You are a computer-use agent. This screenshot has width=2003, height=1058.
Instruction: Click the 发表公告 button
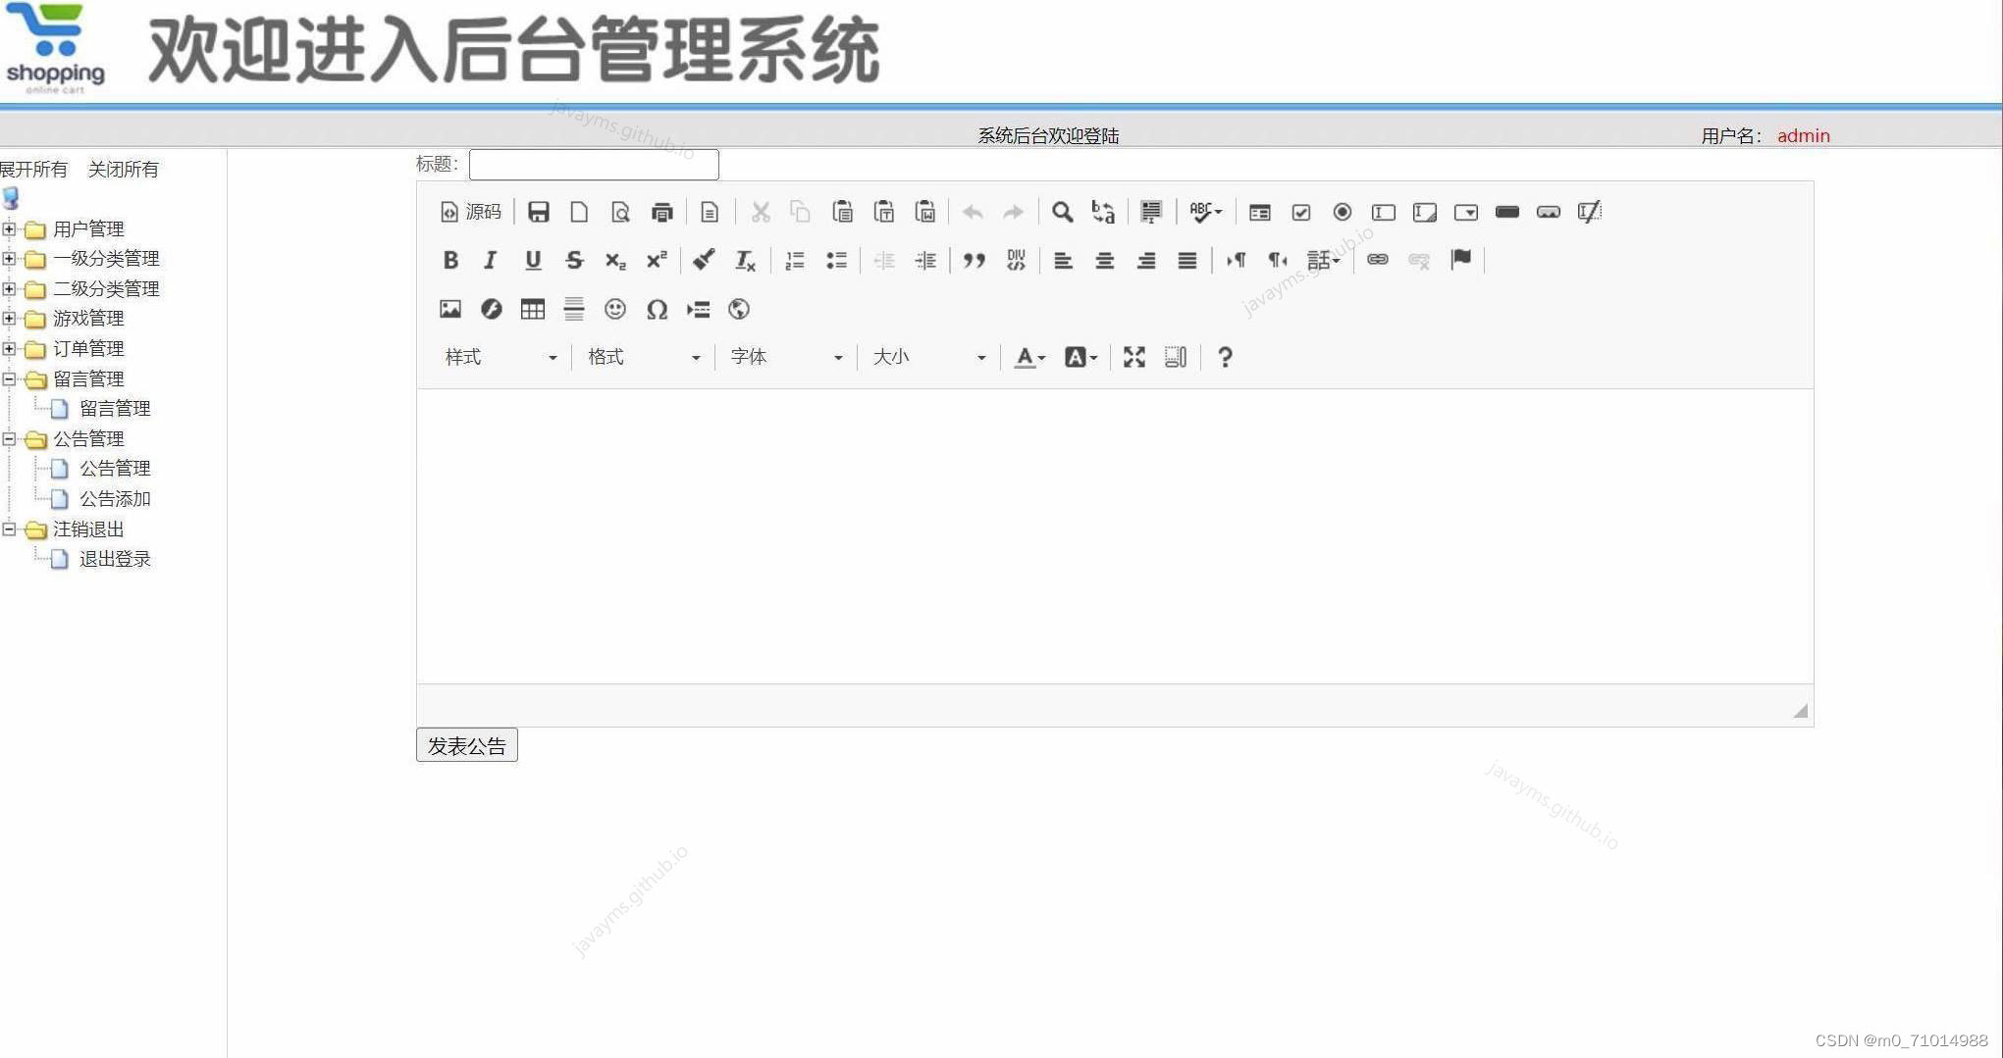coord(467,745)
